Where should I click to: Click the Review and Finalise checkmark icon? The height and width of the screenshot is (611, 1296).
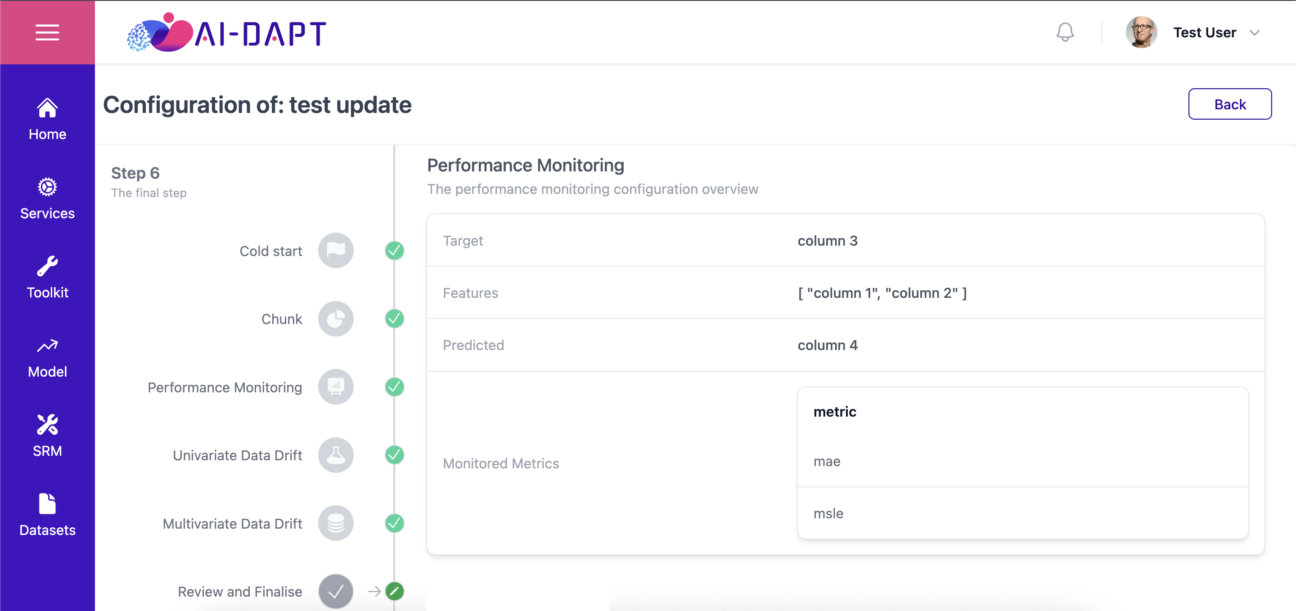pyautogui.click(x=336, y=591)
